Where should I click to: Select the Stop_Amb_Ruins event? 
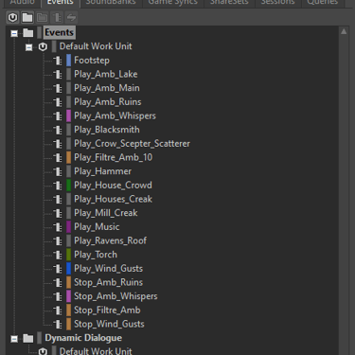[108, 282]
